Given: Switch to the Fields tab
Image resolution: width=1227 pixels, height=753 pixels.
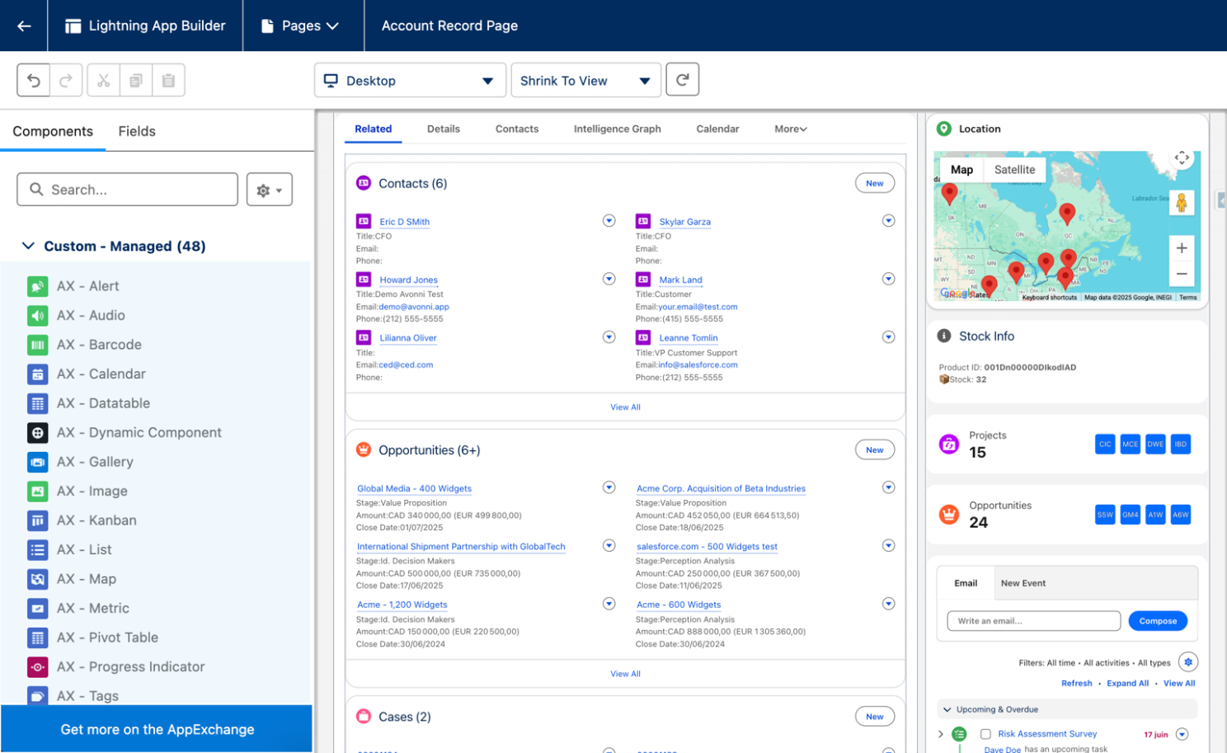Looking at the screenshot, I should click(137, 131).
